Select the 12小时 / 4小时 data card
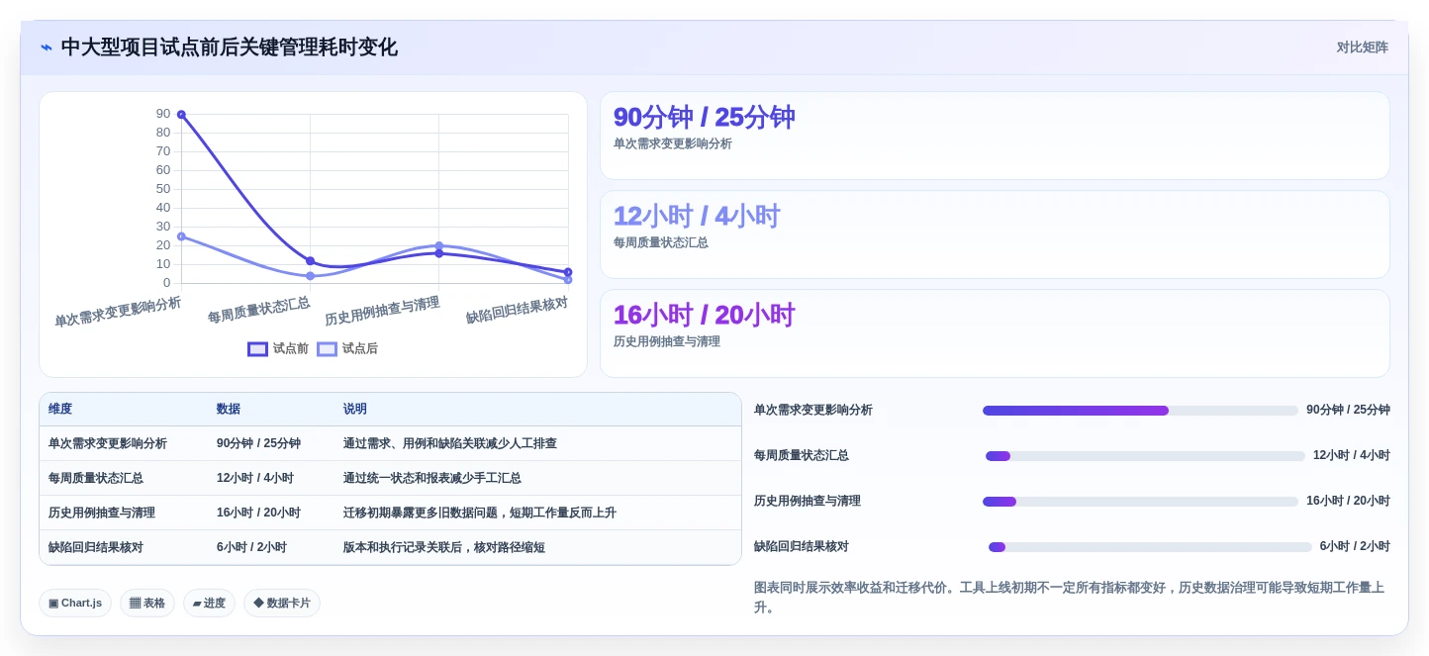 tap(995, 234)
